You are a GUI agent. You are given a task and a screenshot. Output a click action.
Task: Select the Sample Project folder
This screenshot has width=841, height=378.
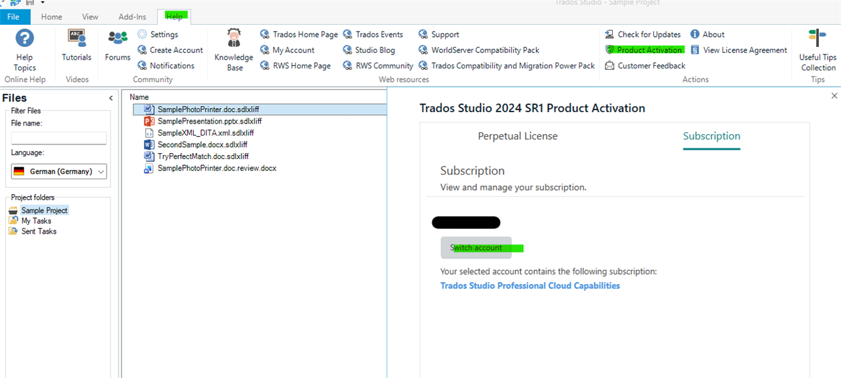click(44, 210)
